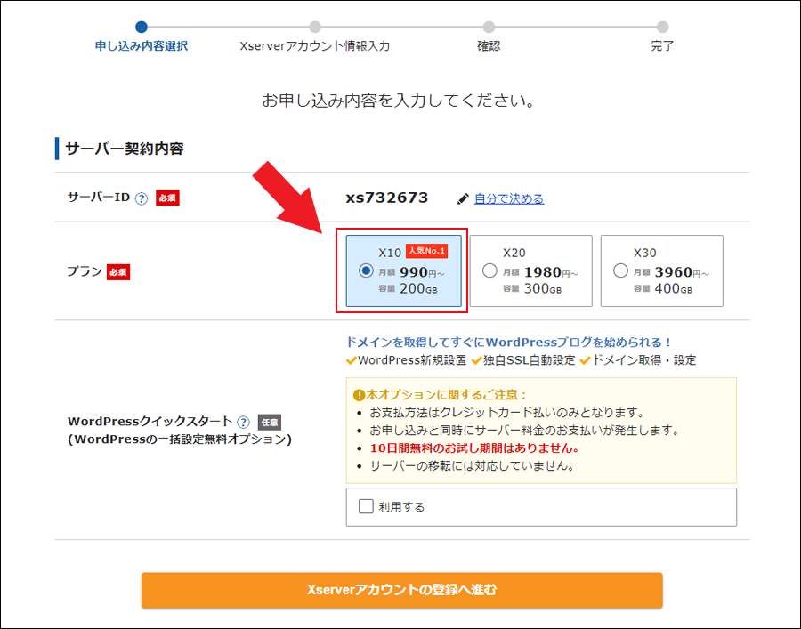
Task: Click the 任意 badge for WordPressクイックスタート
Action: click(x=269, y=423)
